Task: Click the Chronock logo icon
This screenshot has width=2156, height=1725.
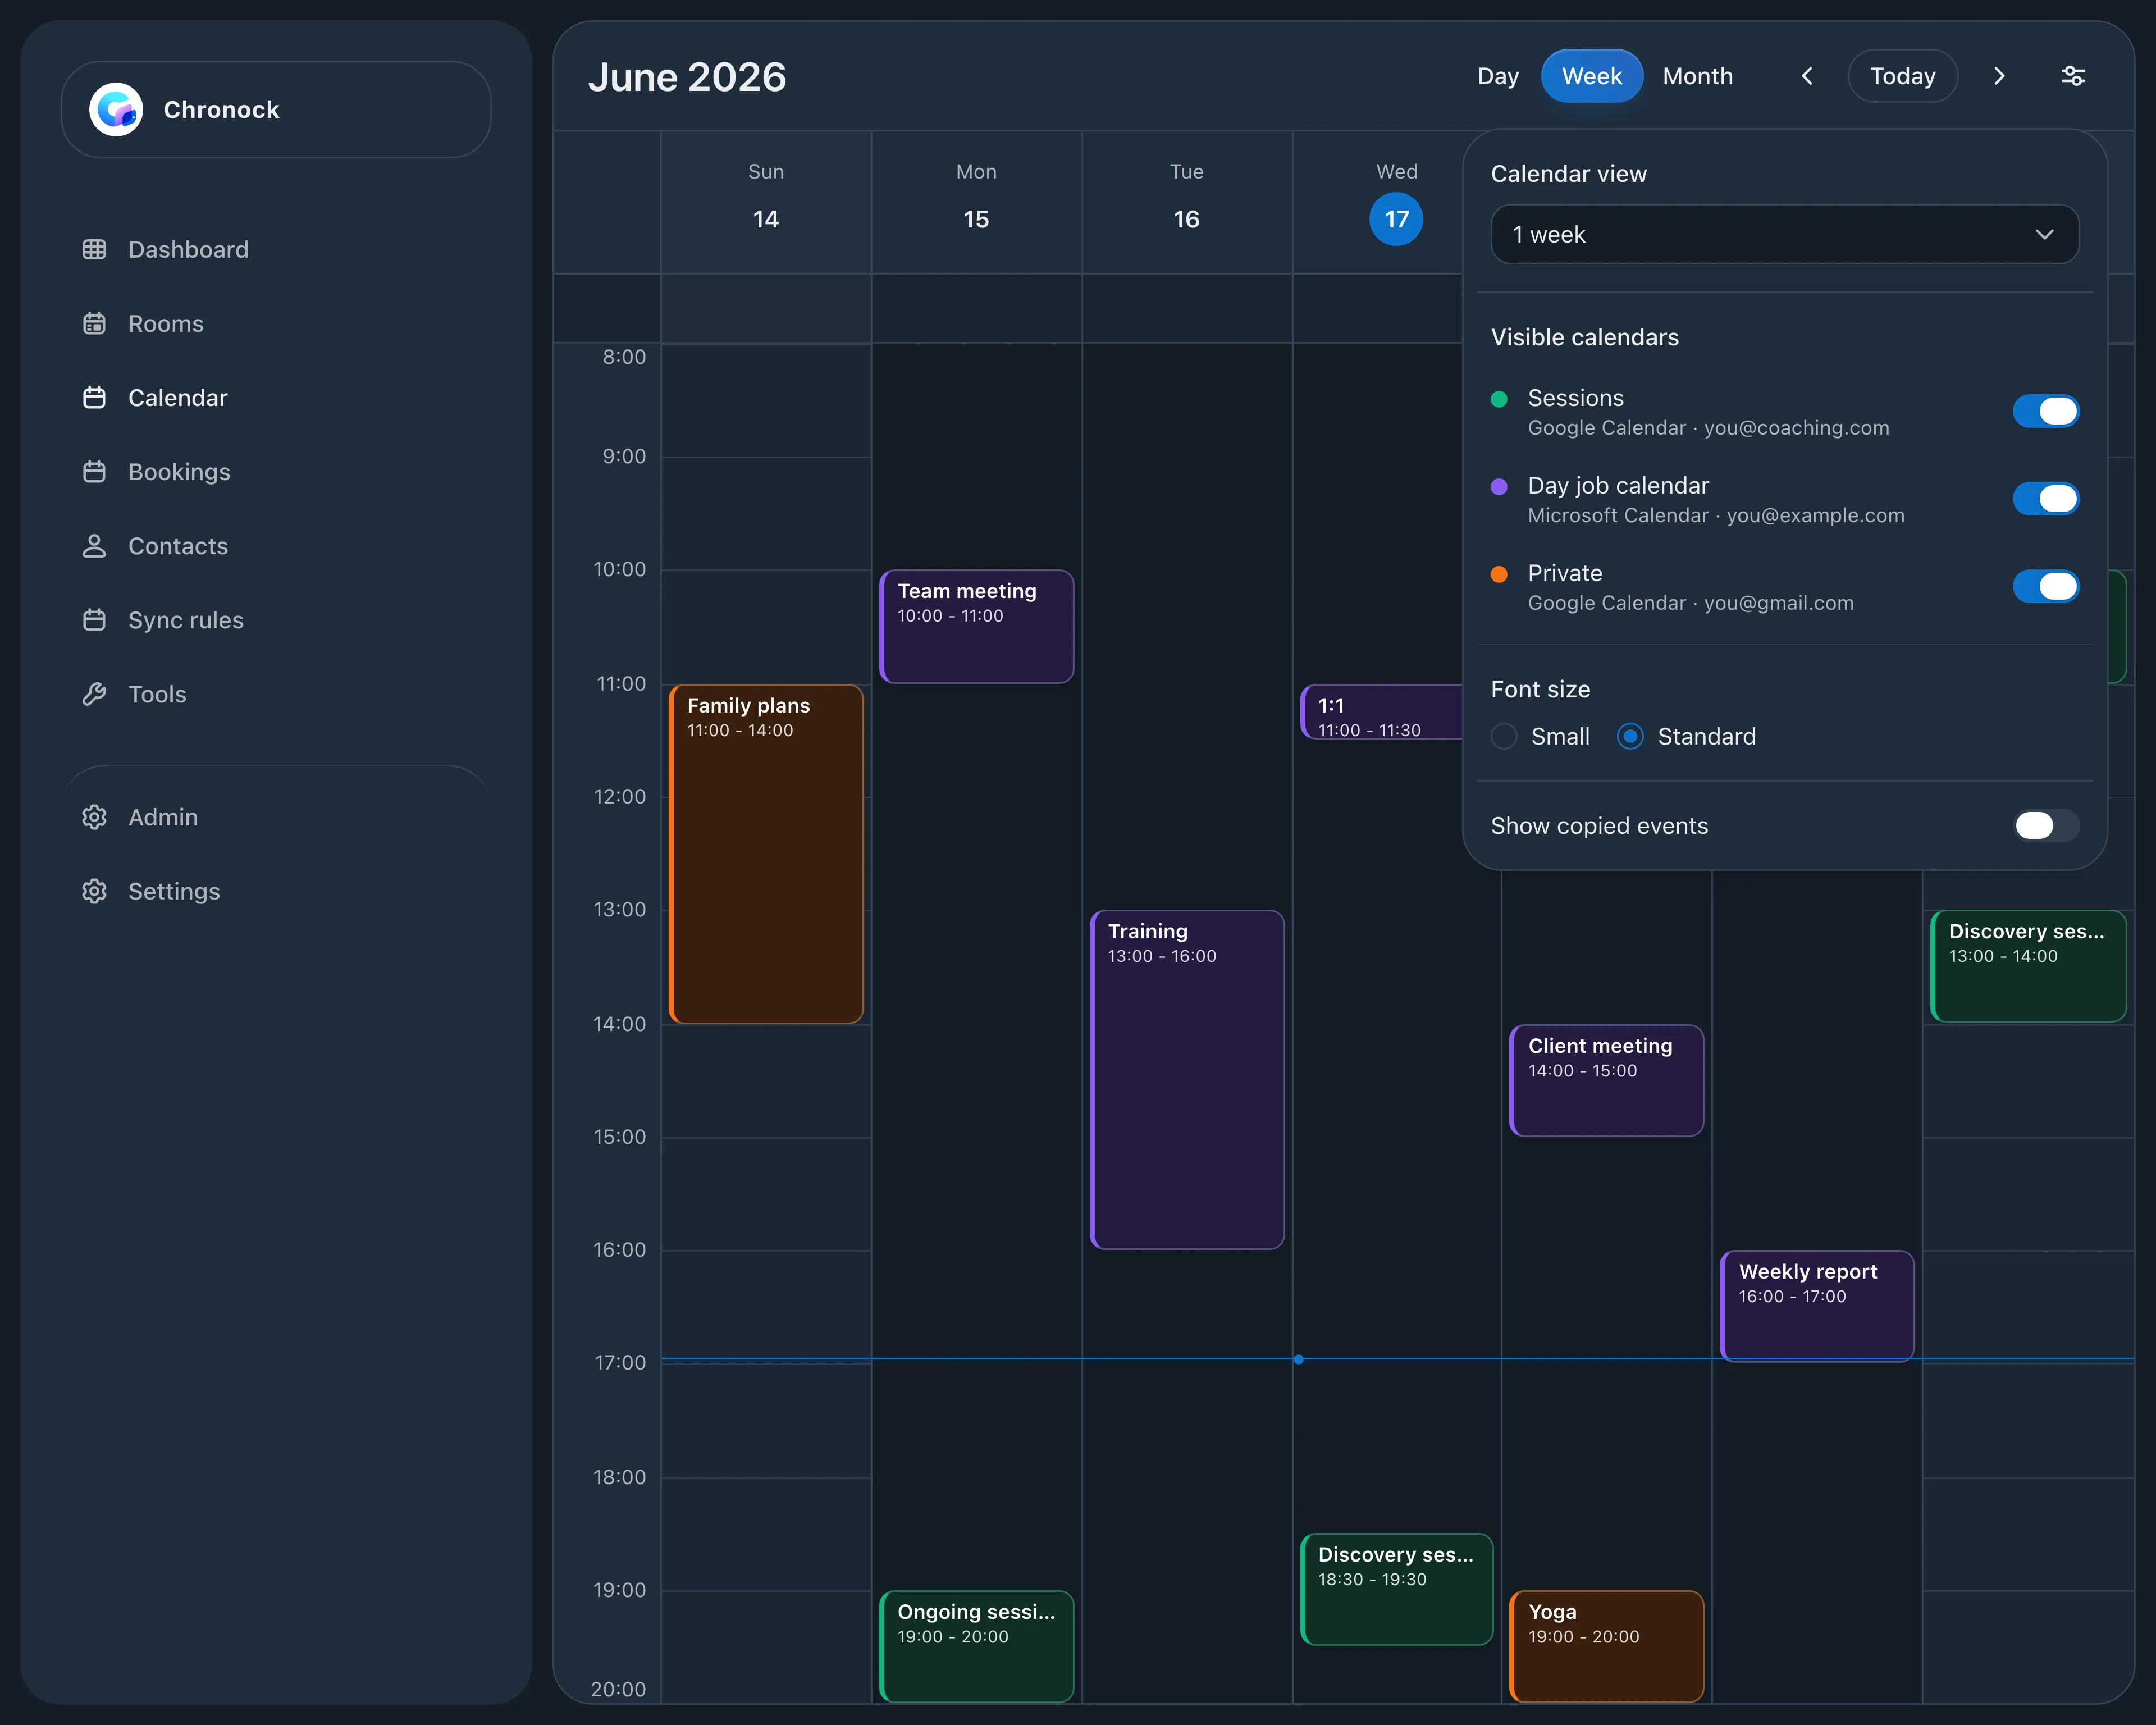Action: coord(116,109)
